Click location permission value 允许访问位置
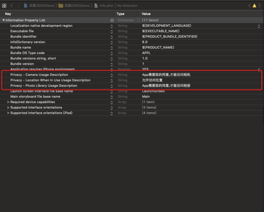The height and width of the screenshot is (212, 264). click(x=152, y=80)
